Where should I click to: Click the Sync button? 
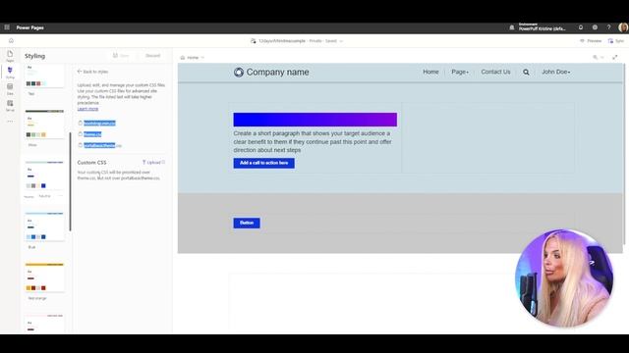[x=616, y=41]
